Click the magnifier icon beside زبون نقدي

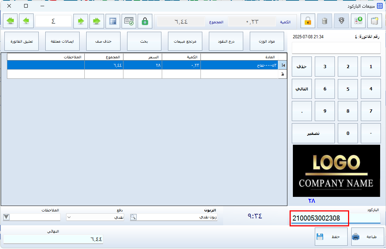point(133,217)
